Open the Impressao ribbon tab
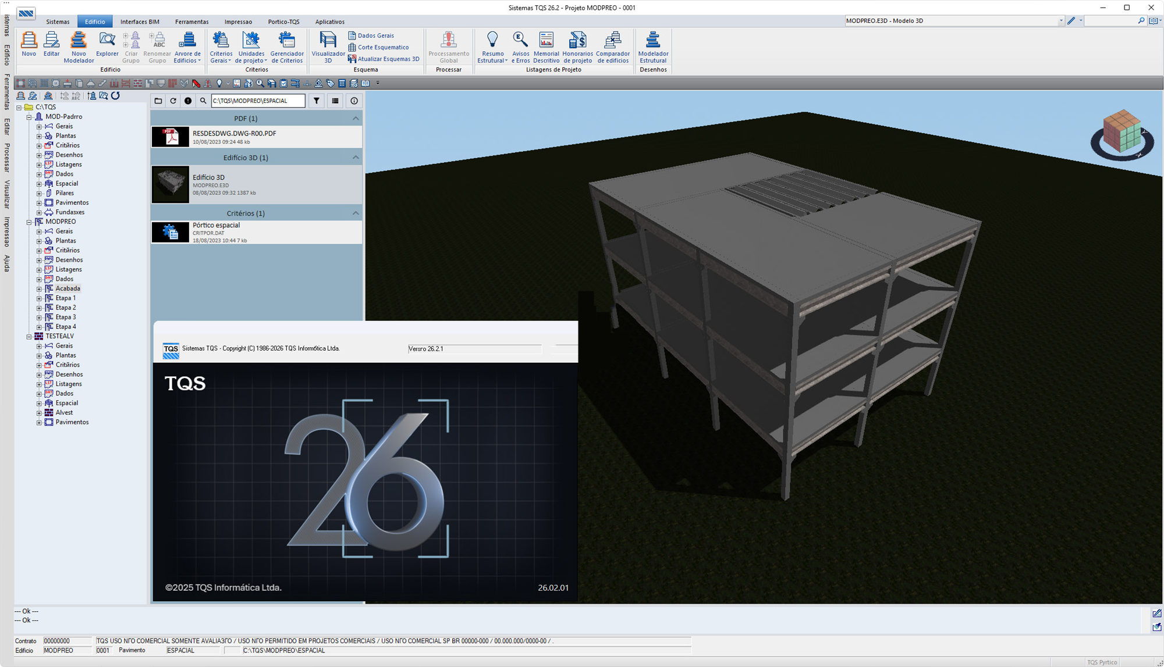This screenshot has width=1164, height=667. (238, 22)
